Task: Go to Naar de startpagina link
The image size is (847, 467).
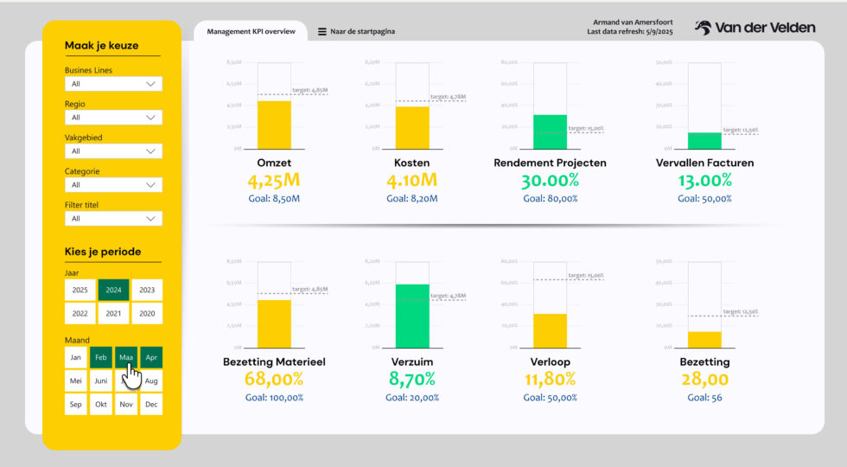Action: [363, 32]
